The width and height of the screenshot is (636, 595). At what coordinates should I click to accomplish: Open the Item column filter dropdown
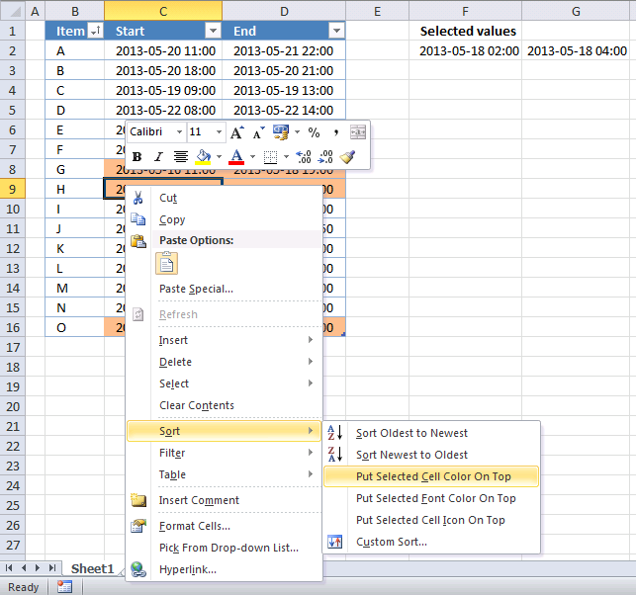coord(96,31)
